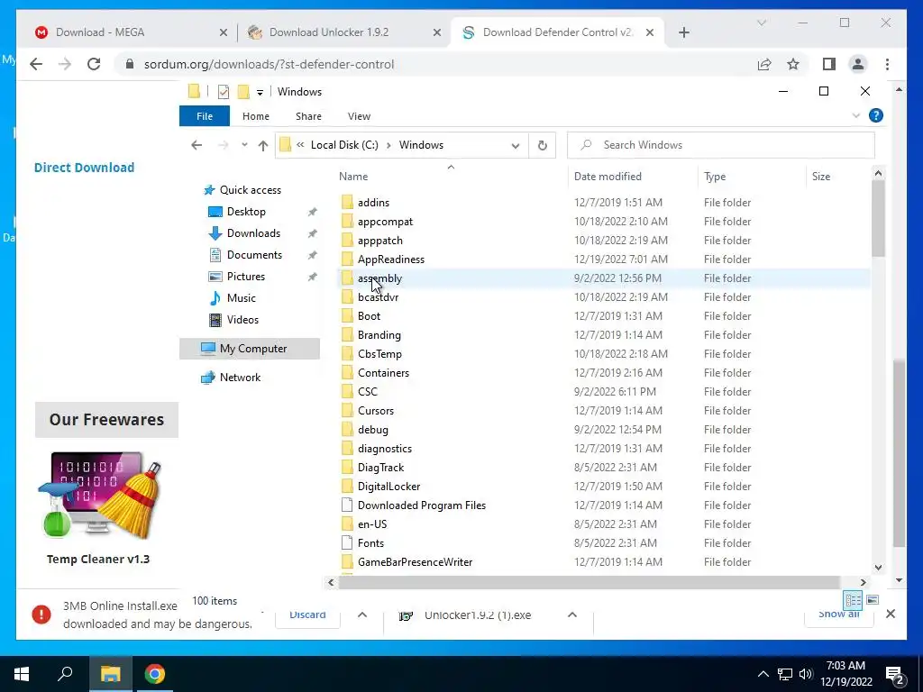This screenshot has height=692, width=923.
Task: Open Videos in navigation pane
Action: pyautogui.click(x=242, y=320)
